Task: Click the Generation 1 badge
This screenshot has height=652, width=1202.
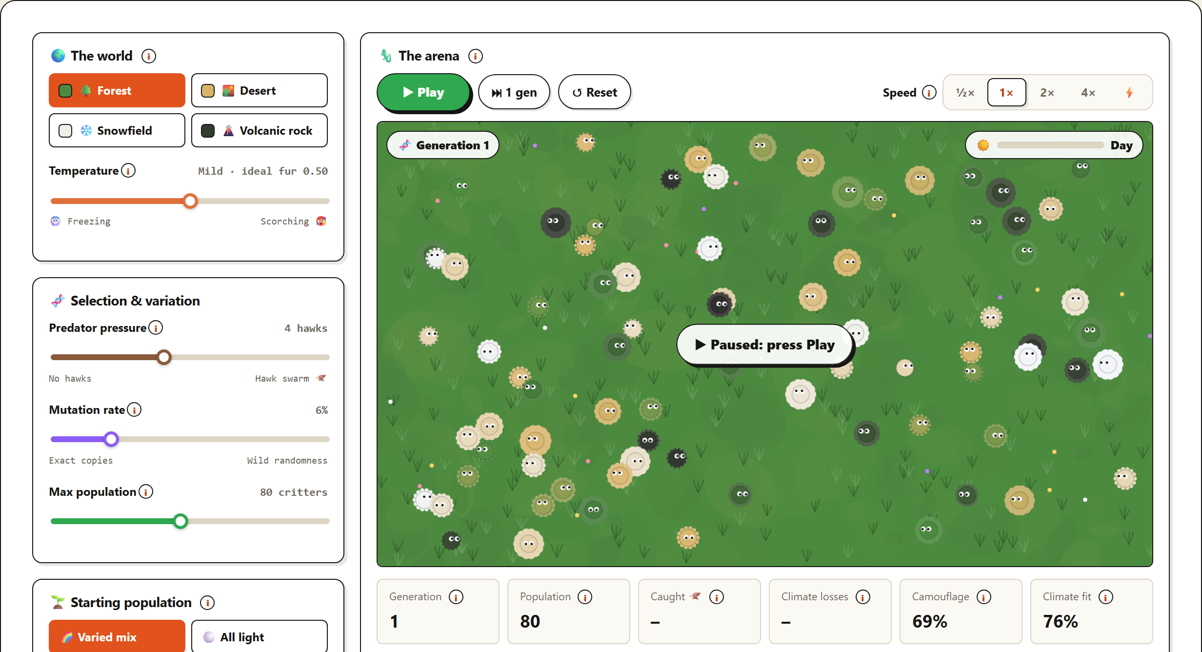Action: (443, 145)
